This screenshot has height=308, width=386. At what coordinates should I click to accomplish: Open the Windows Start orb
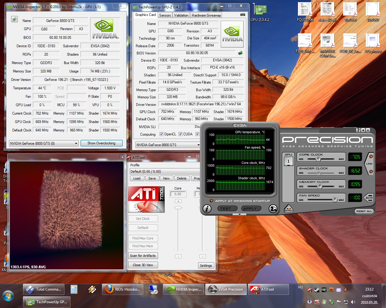(8, 296)
